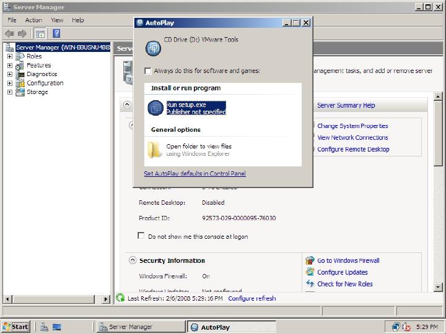Open Server Manager quick launch icon
446x334 pixels.
pos(44,327)
